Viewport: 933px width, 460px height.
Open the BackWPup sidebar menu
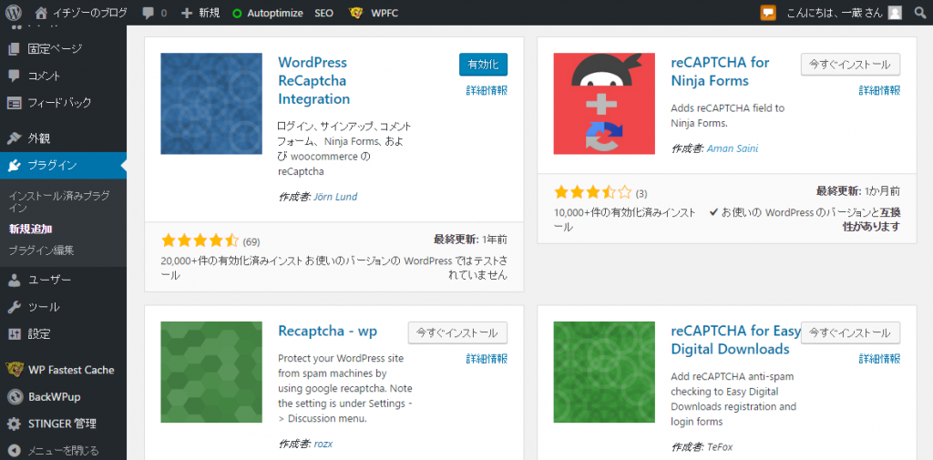(x=54, y=396)
